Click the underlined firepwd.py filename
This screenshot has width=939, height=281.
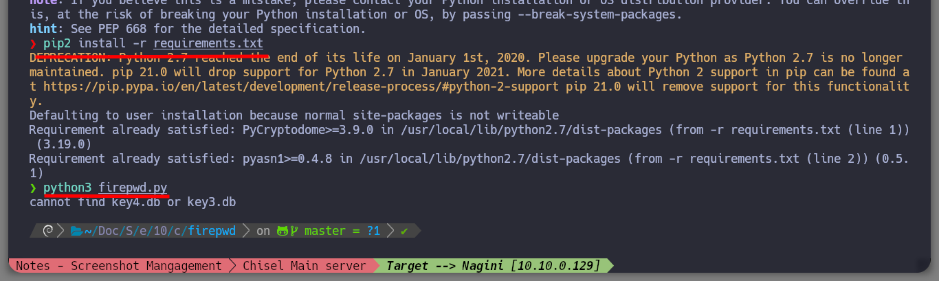133,188
